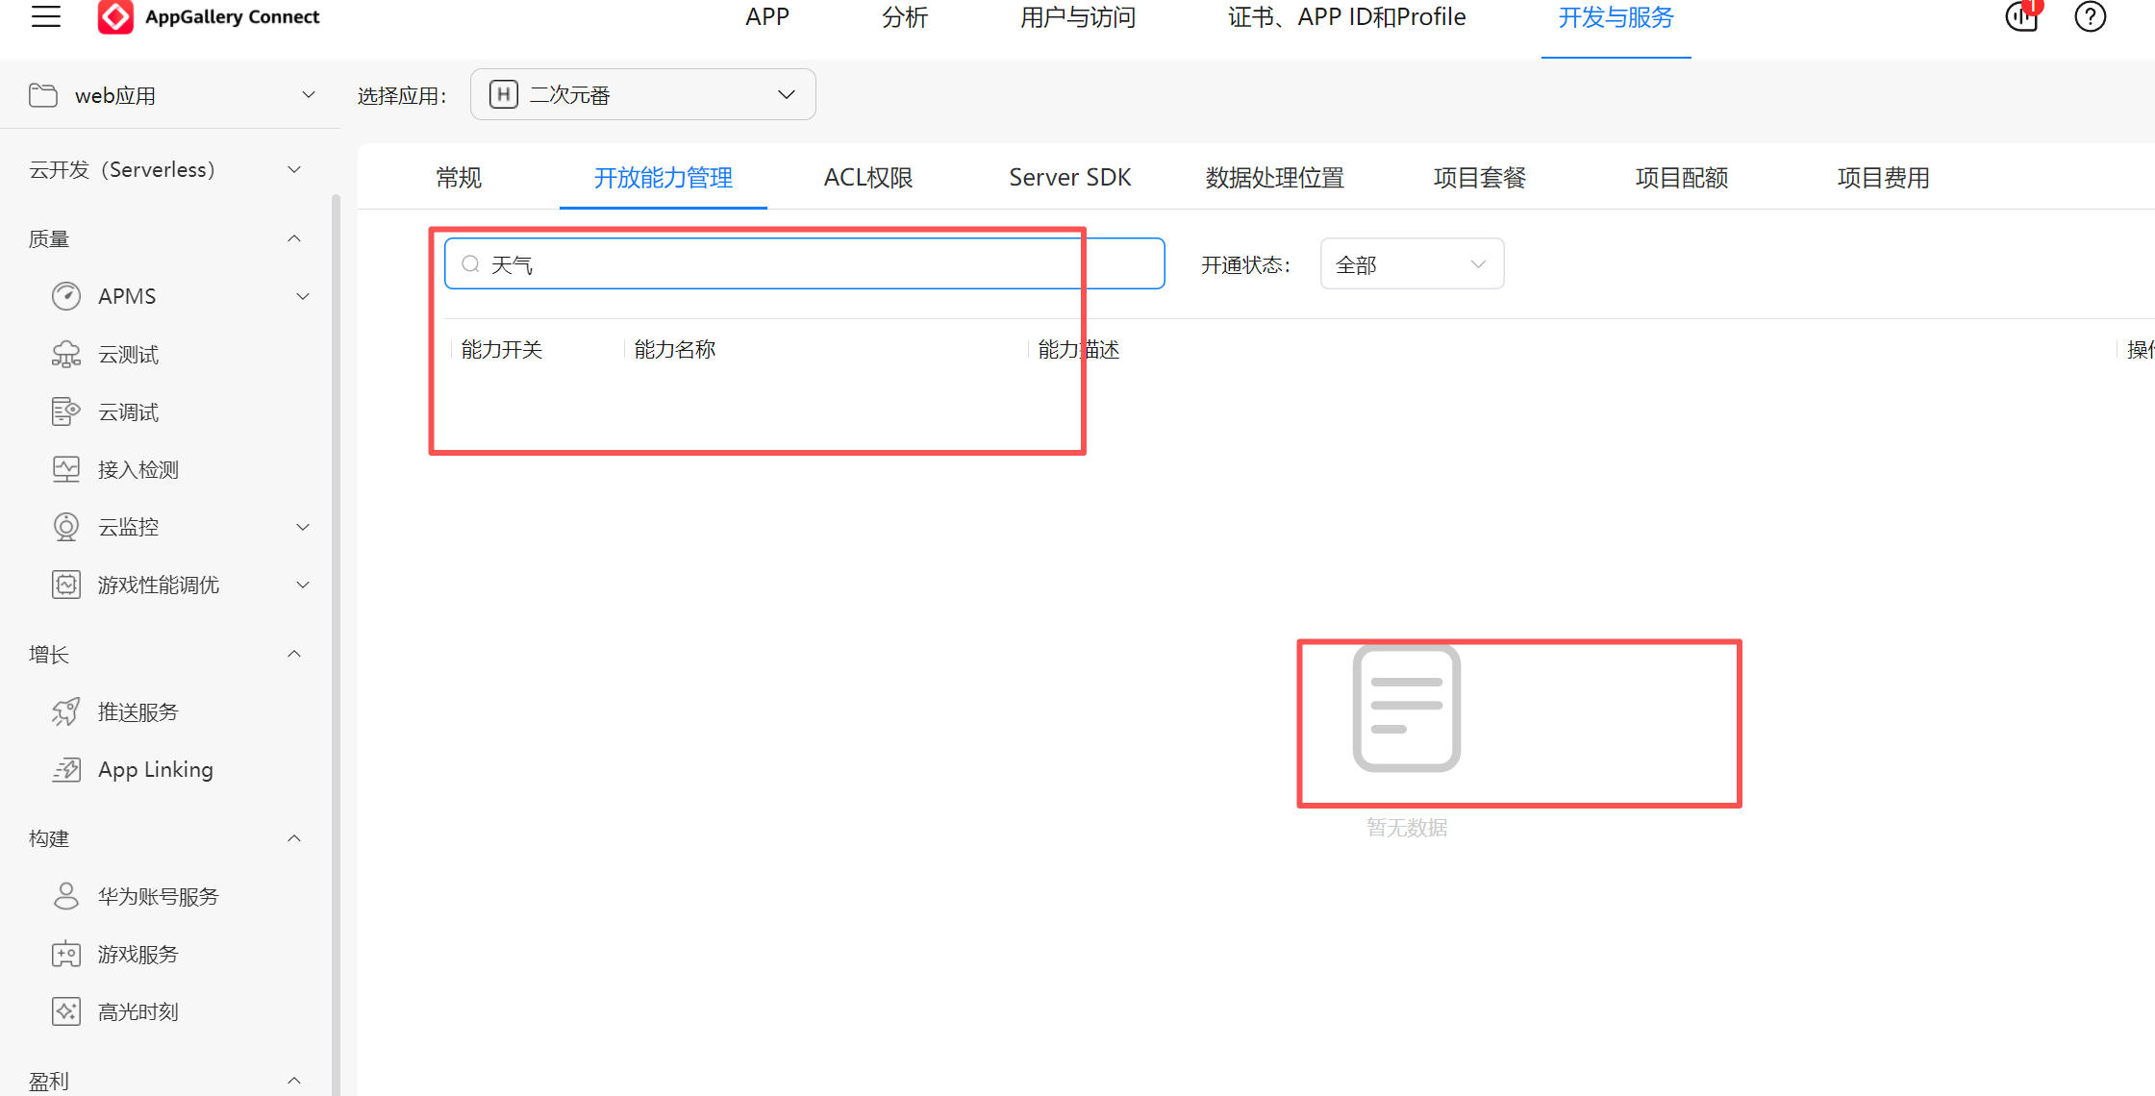Click the 华为账号服务 person icon
2155x1096 pixels.
(x=65, y=896)
